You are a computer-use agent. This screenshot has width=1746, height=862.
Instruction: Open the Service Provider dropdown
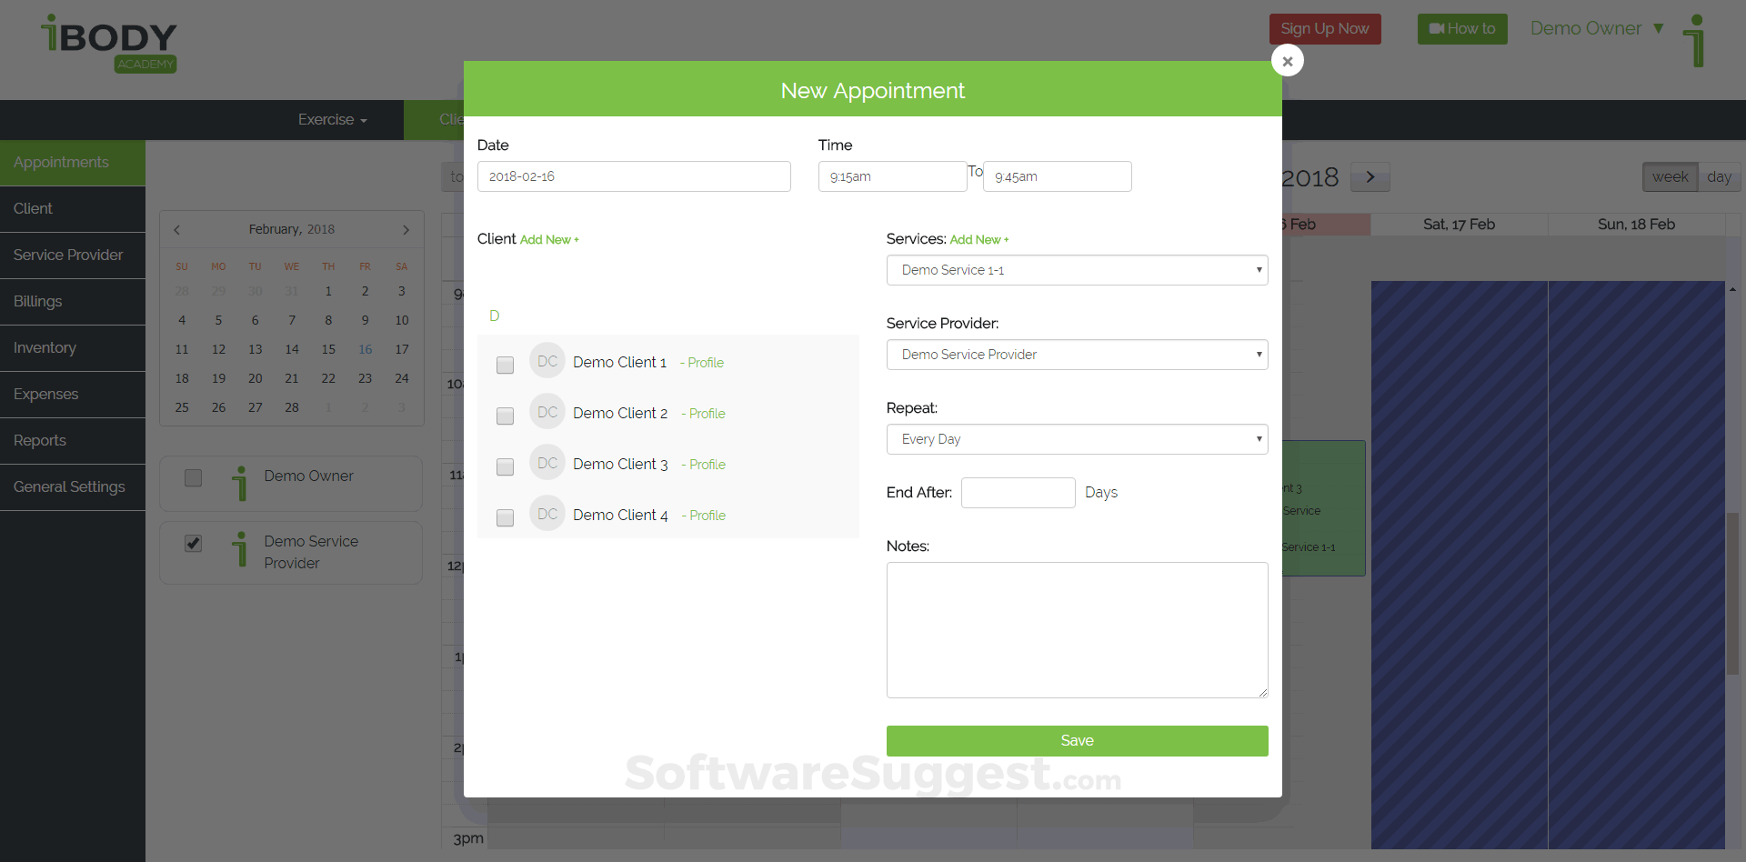[x=1077, y=355]
